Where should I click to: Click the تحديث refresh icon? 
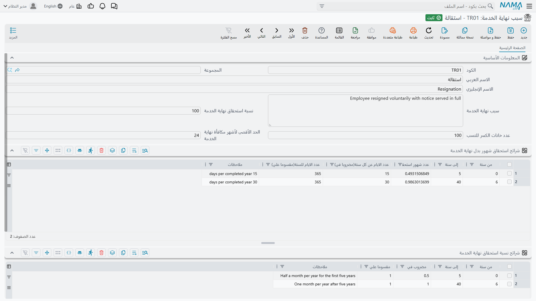pyautogui.click(x=429, y=33)
